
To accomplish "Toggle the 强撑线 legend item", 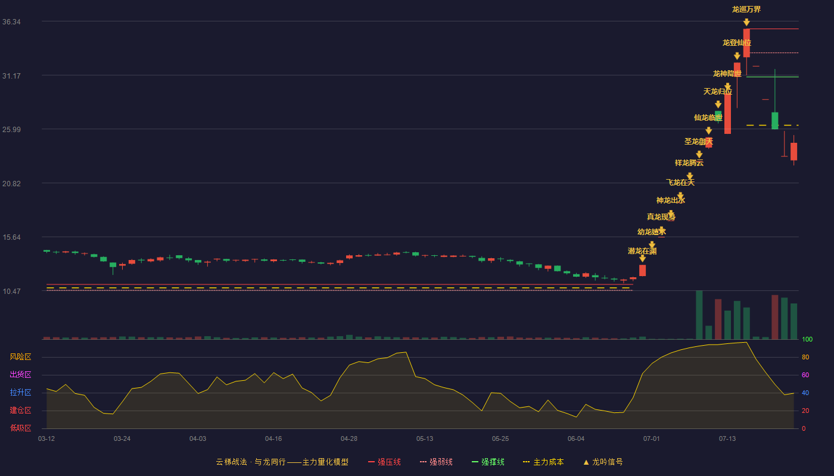I will (488, 462).
